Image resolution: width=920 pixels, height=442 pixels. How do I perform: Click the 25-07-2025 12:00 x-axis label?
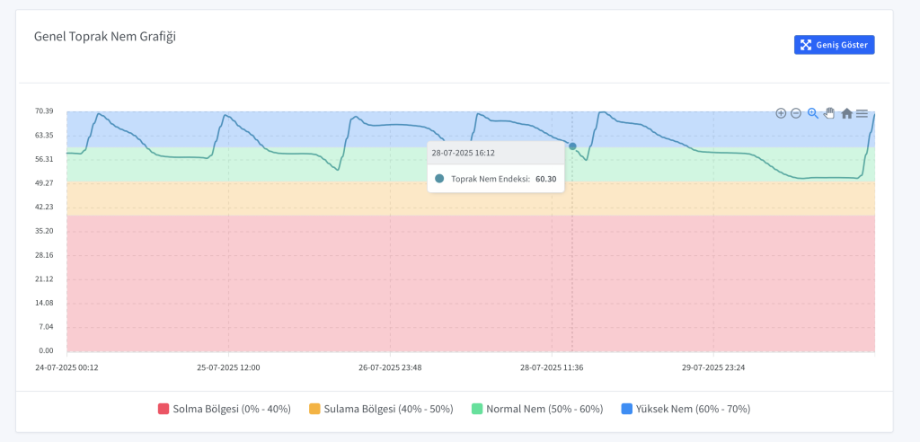click(229, 367)
